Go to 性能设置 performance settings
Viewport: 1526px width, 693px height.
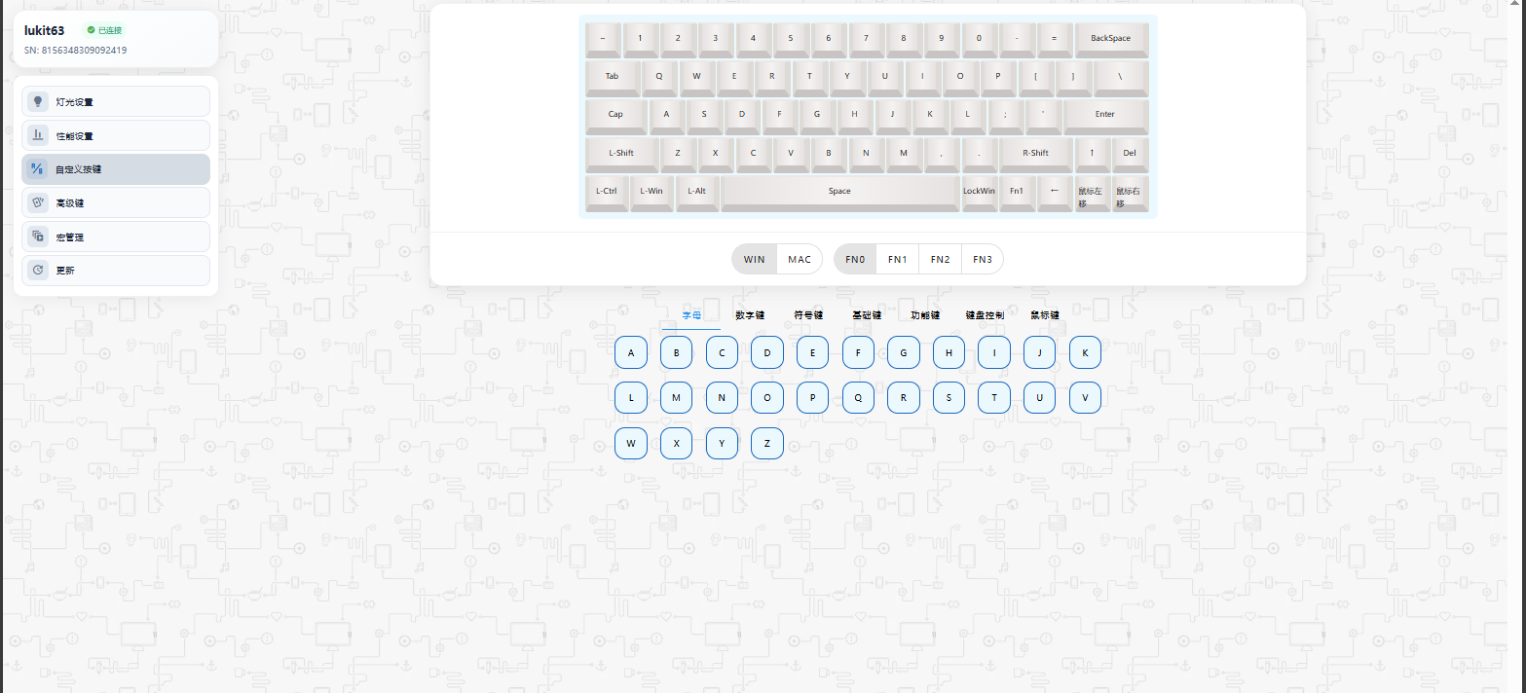point(116,135)
